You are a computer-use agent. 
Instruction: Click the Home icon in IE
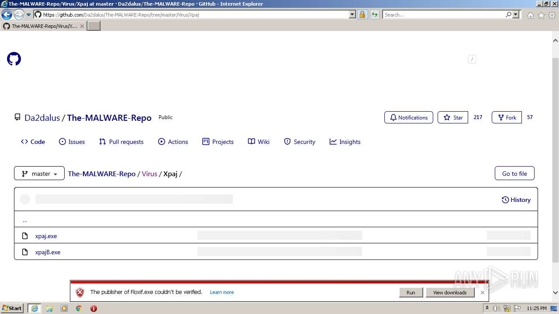click(530, 15)
